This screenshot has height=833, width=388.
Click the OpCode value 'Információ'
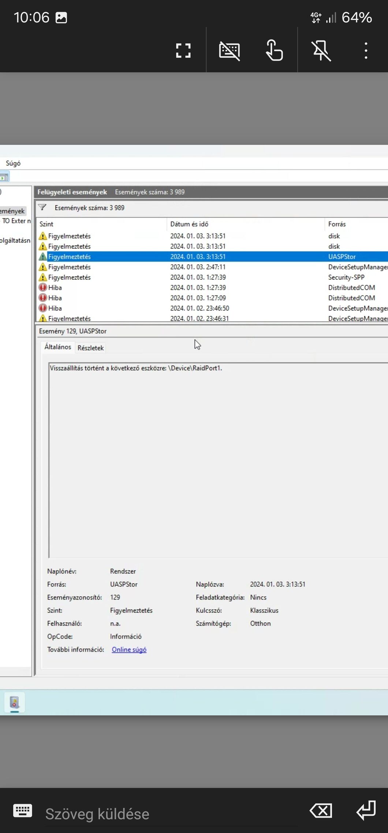click(126, 636)
